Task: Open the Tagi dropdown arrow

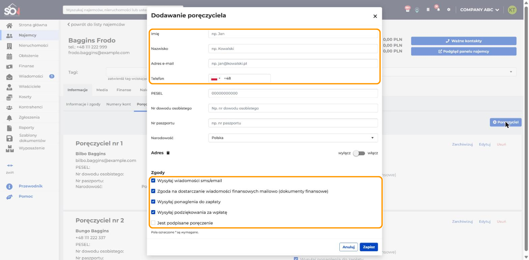Action: [x=511, y=72]
